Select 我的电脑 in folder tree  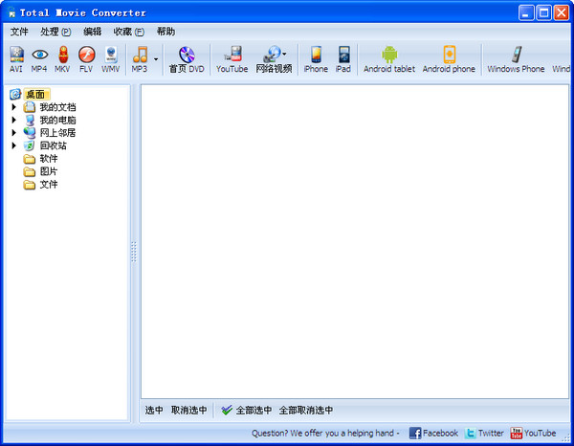[57, 120]
